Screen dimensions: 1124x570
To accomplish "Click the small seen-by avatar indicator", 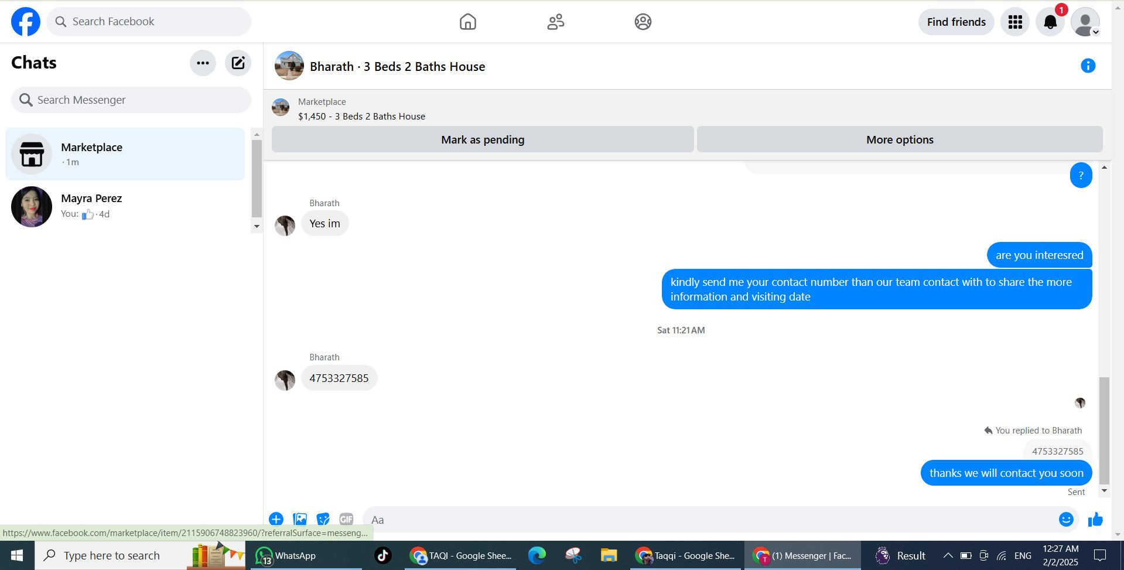I will (x=1080, y=403).
